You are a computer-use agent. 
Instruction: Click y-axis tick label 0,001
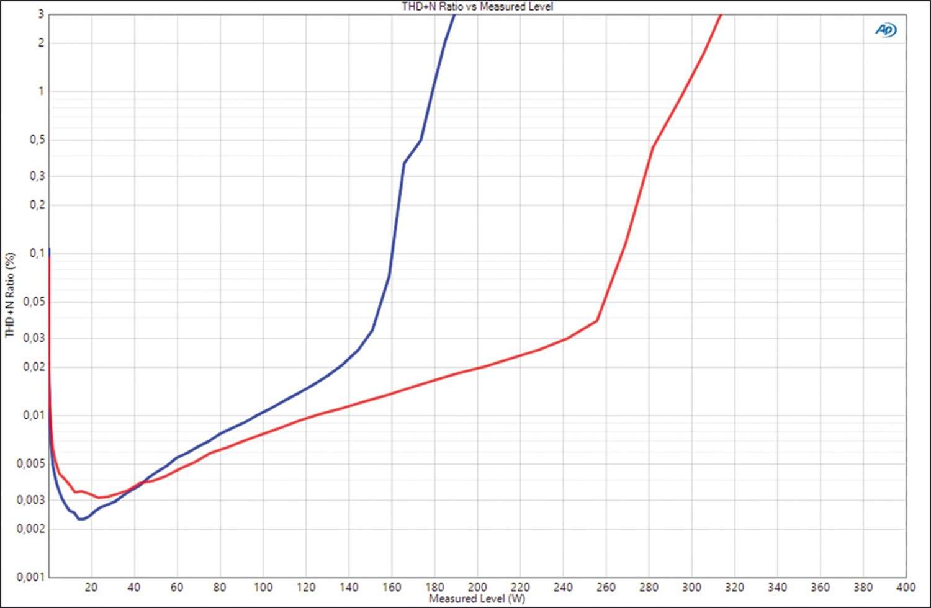tap(31, 577)
